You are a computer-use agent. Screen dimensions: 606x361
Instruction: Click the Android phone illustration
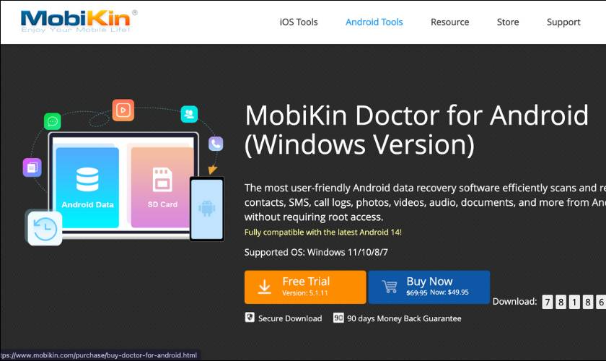[x=207, y=209]
